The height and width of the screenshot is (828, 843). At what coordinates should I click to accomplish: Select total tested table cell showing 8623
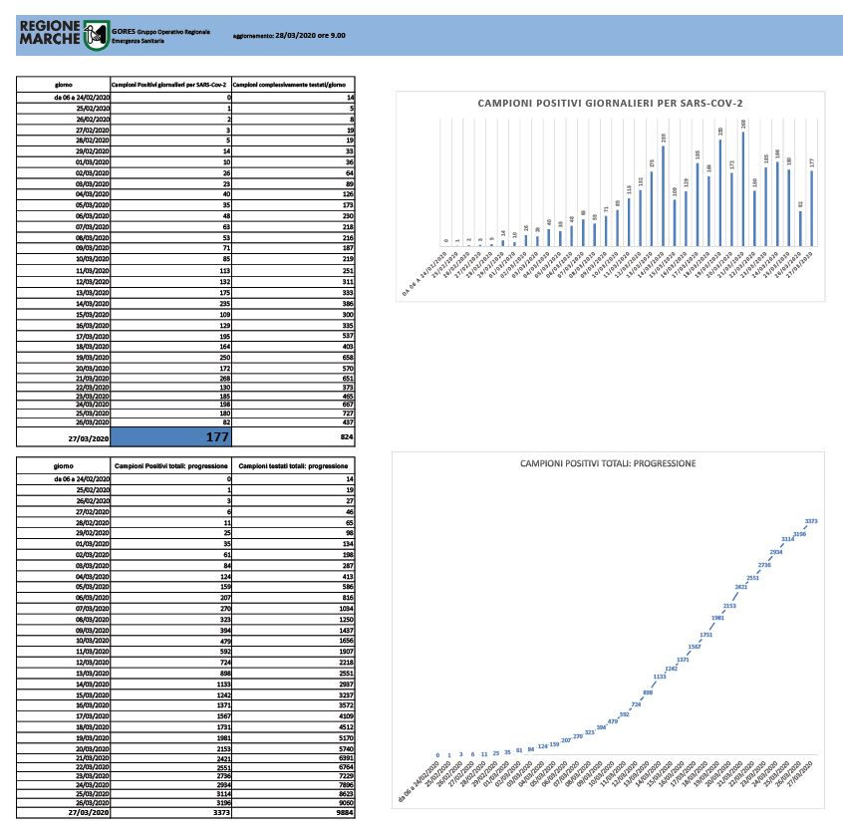[293, 793]
